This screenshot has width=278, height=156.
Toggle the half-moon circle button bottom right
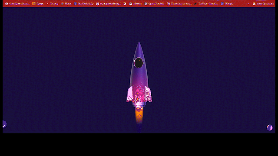[269, 127]
